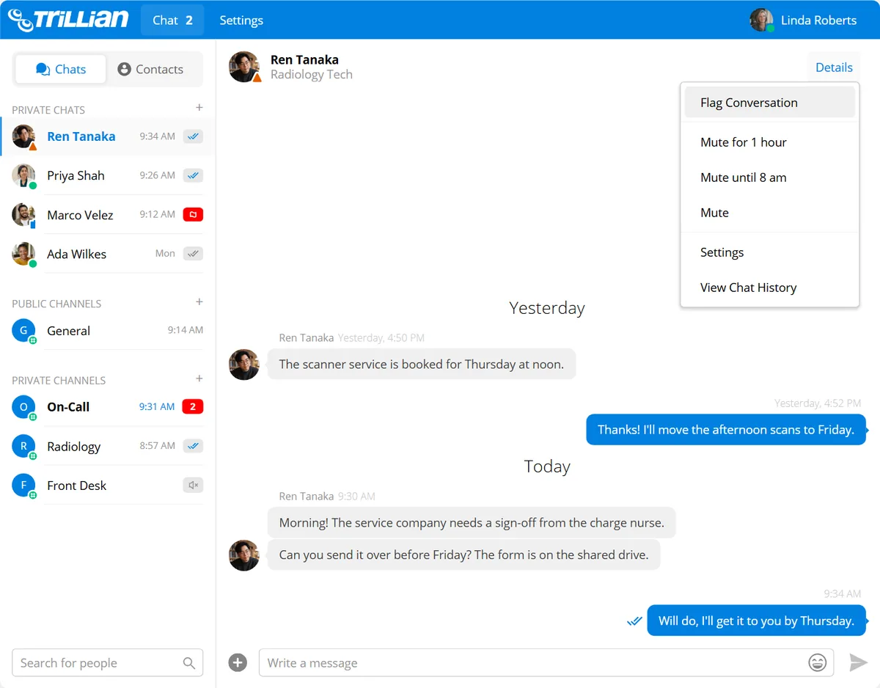Image resolution: width=880 pixels, height=688 pixels.
Task: Open the Ren Tanaka chat row
Action: pyautogui.click(x=108, y=136)
